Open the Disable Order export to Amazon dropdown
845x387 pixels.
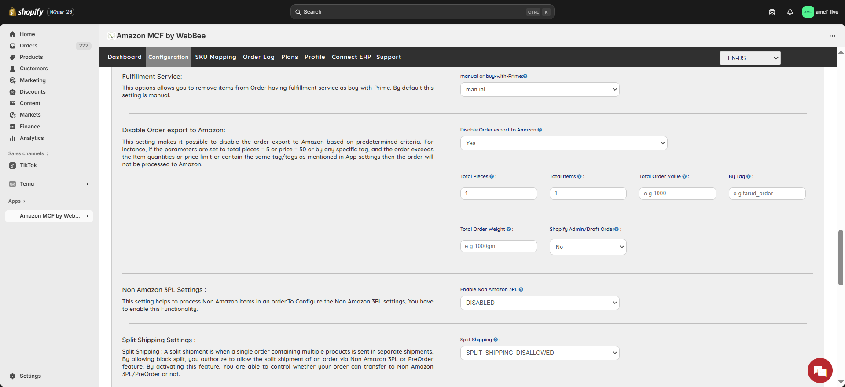[563, 143]
